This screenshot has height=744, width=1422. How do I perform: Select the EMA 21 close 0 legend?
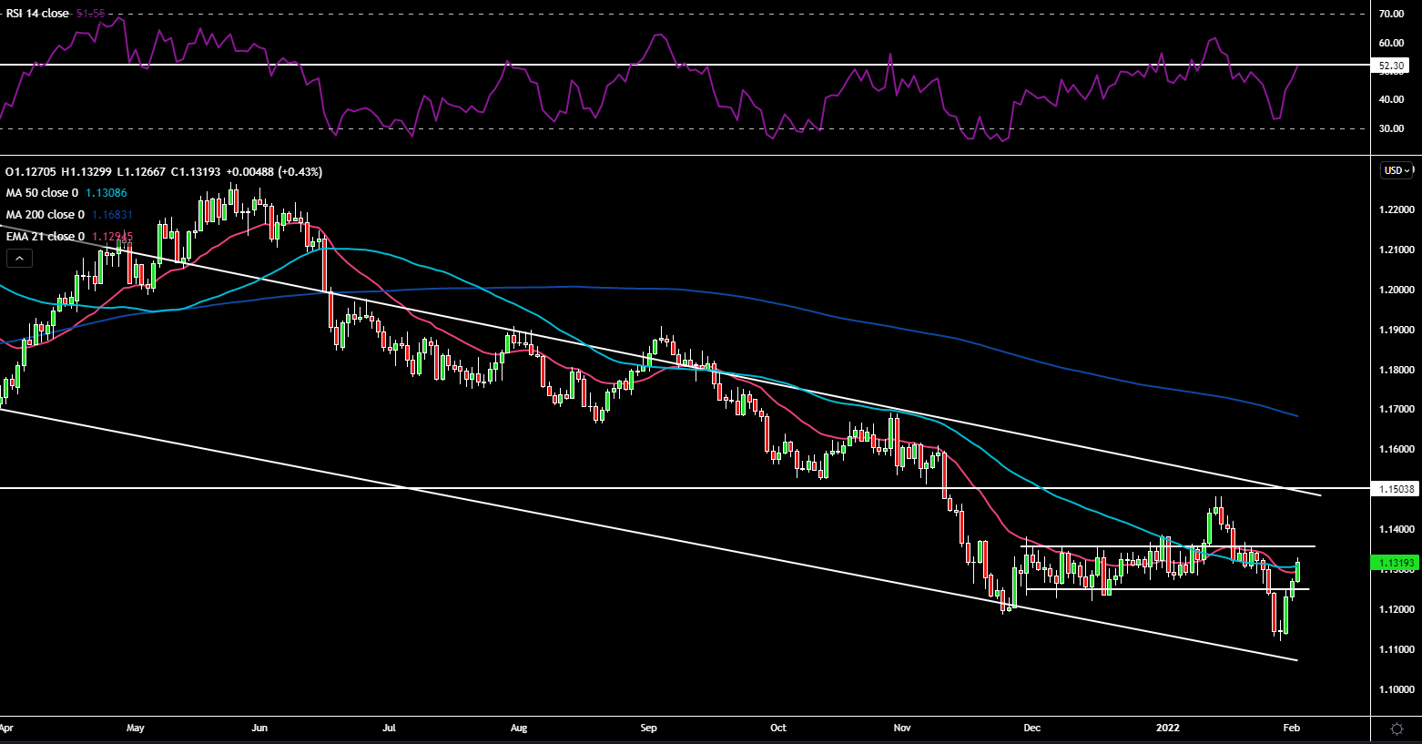click(46, 237)
